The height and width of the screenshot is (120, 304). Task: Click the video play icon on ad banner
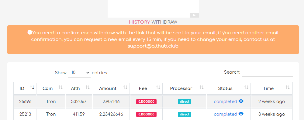194,15
